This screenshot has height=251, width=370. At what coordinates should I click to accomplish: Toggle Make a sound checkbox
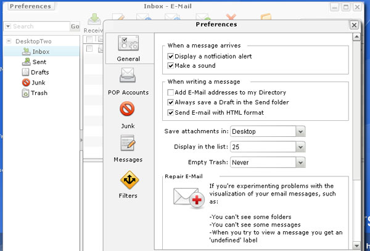tap(170, 65)
